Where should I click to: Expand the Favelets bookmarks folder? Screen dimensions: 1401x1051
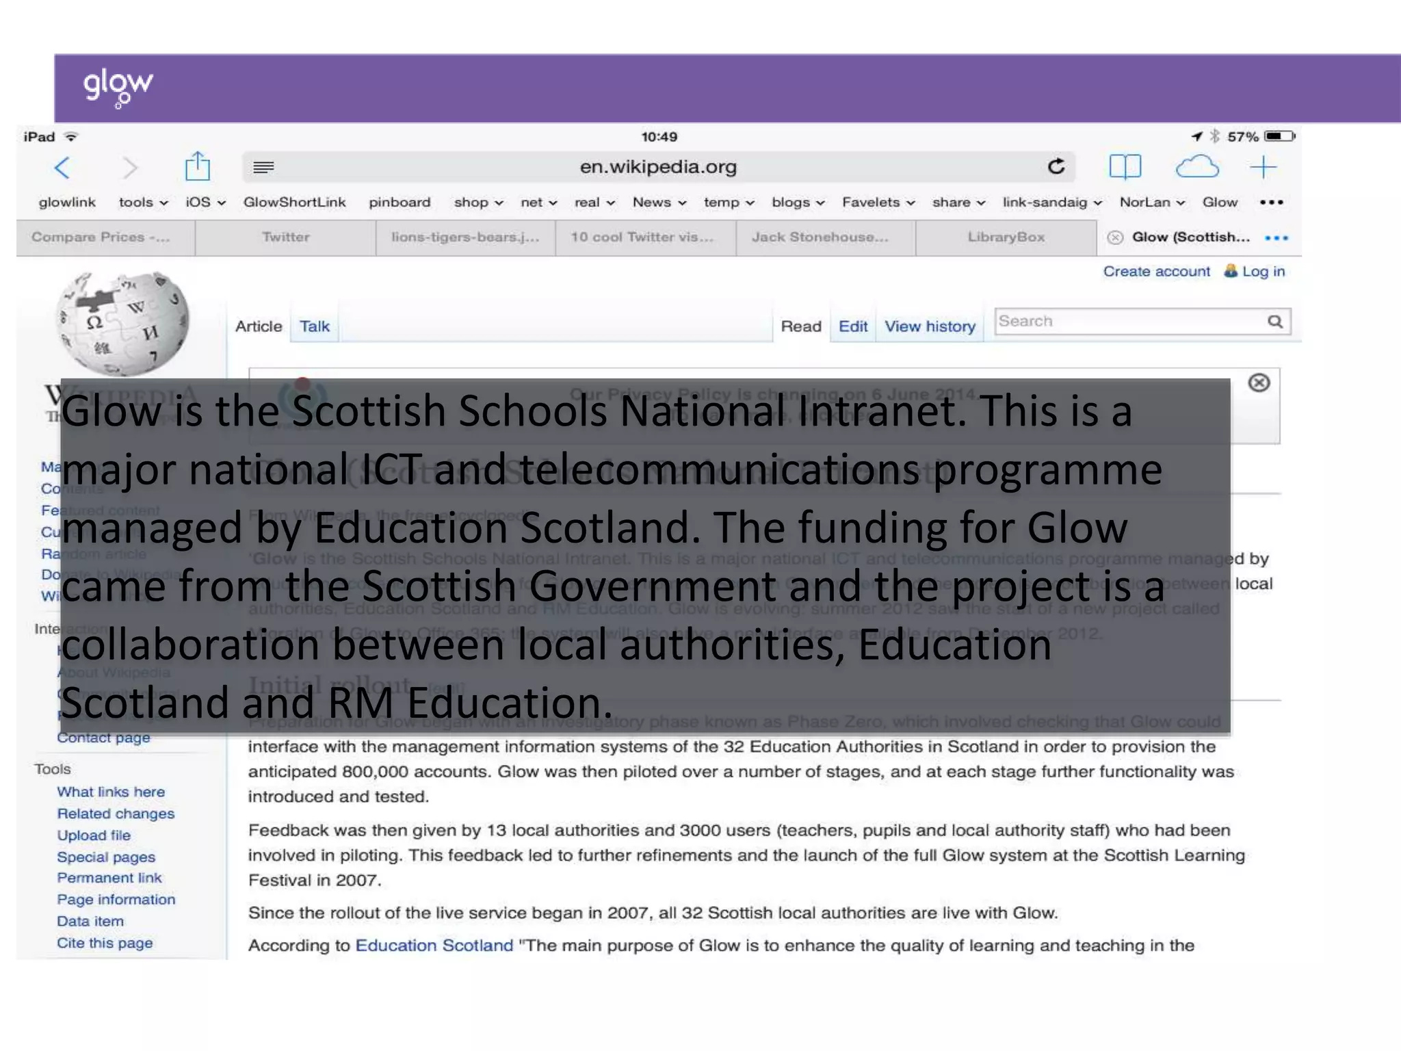878,203
